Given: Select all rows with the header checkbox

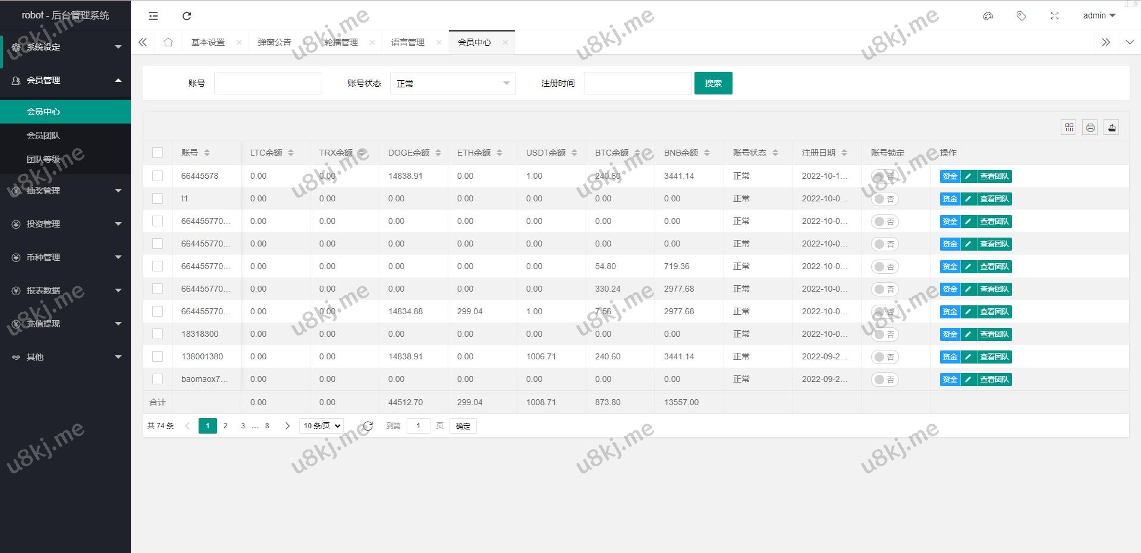Looking at the screenshot, I should [x=158, y=153].
